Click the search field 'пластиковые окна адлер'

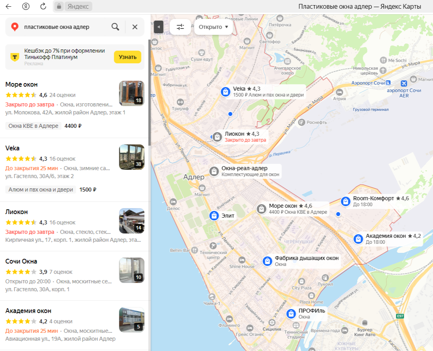point(56,27)
